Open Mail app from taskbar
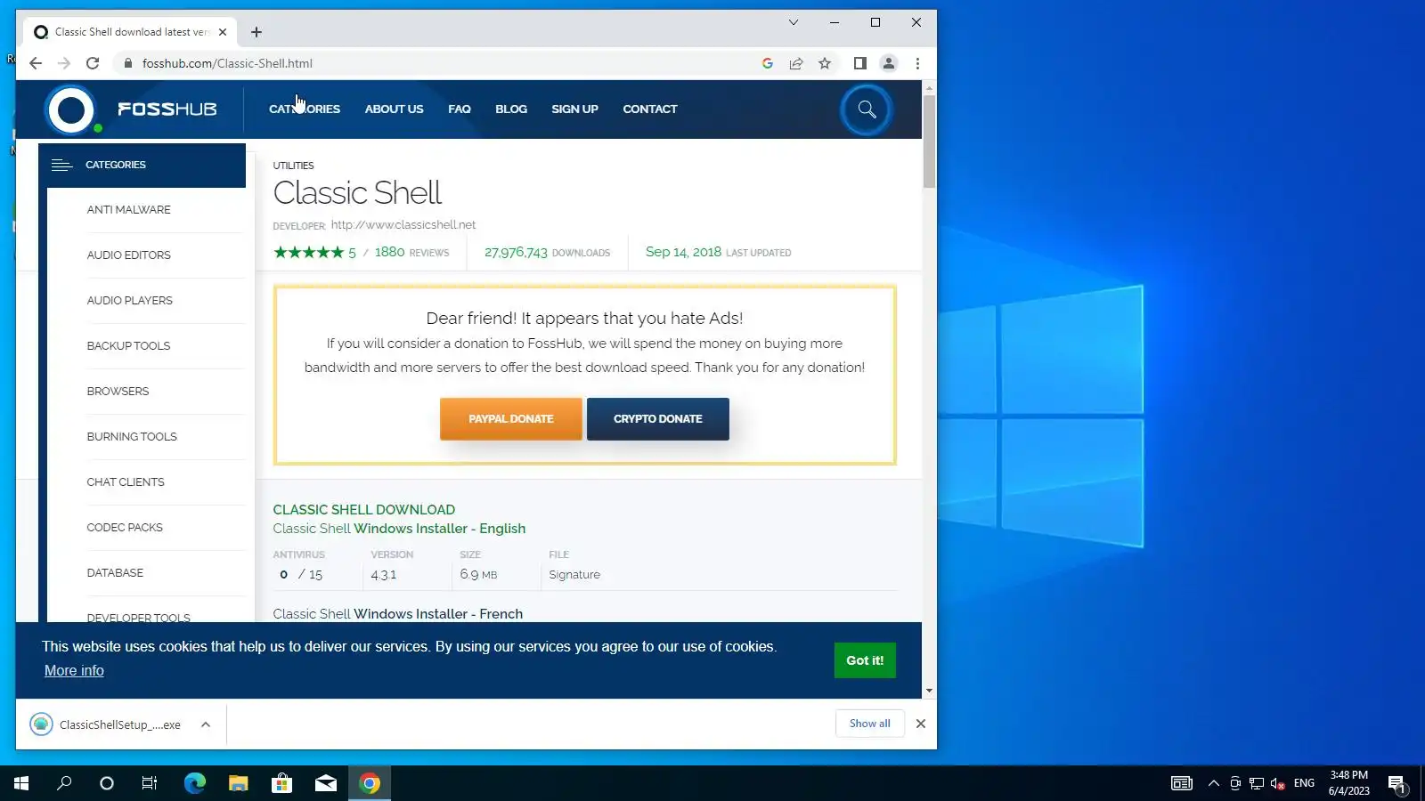 (326, 783)
